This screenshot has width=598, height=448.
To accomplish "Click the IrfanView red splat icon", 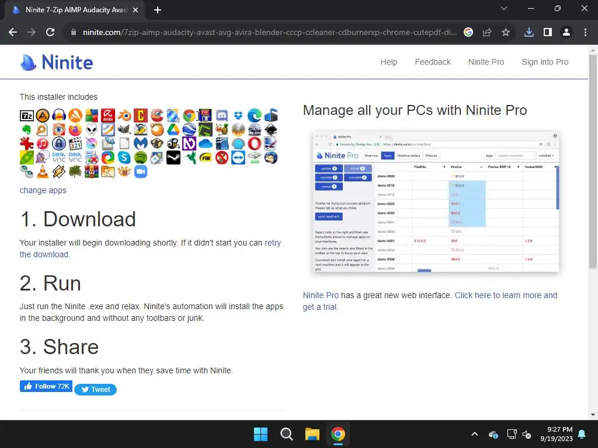I will (27, 143).
